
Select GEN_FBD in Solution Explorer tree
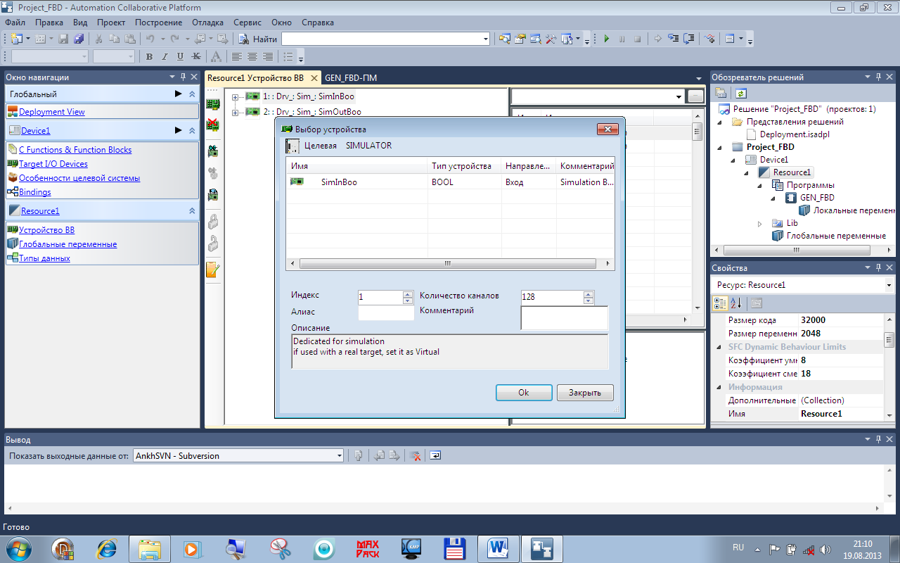[x=817, y=198]
